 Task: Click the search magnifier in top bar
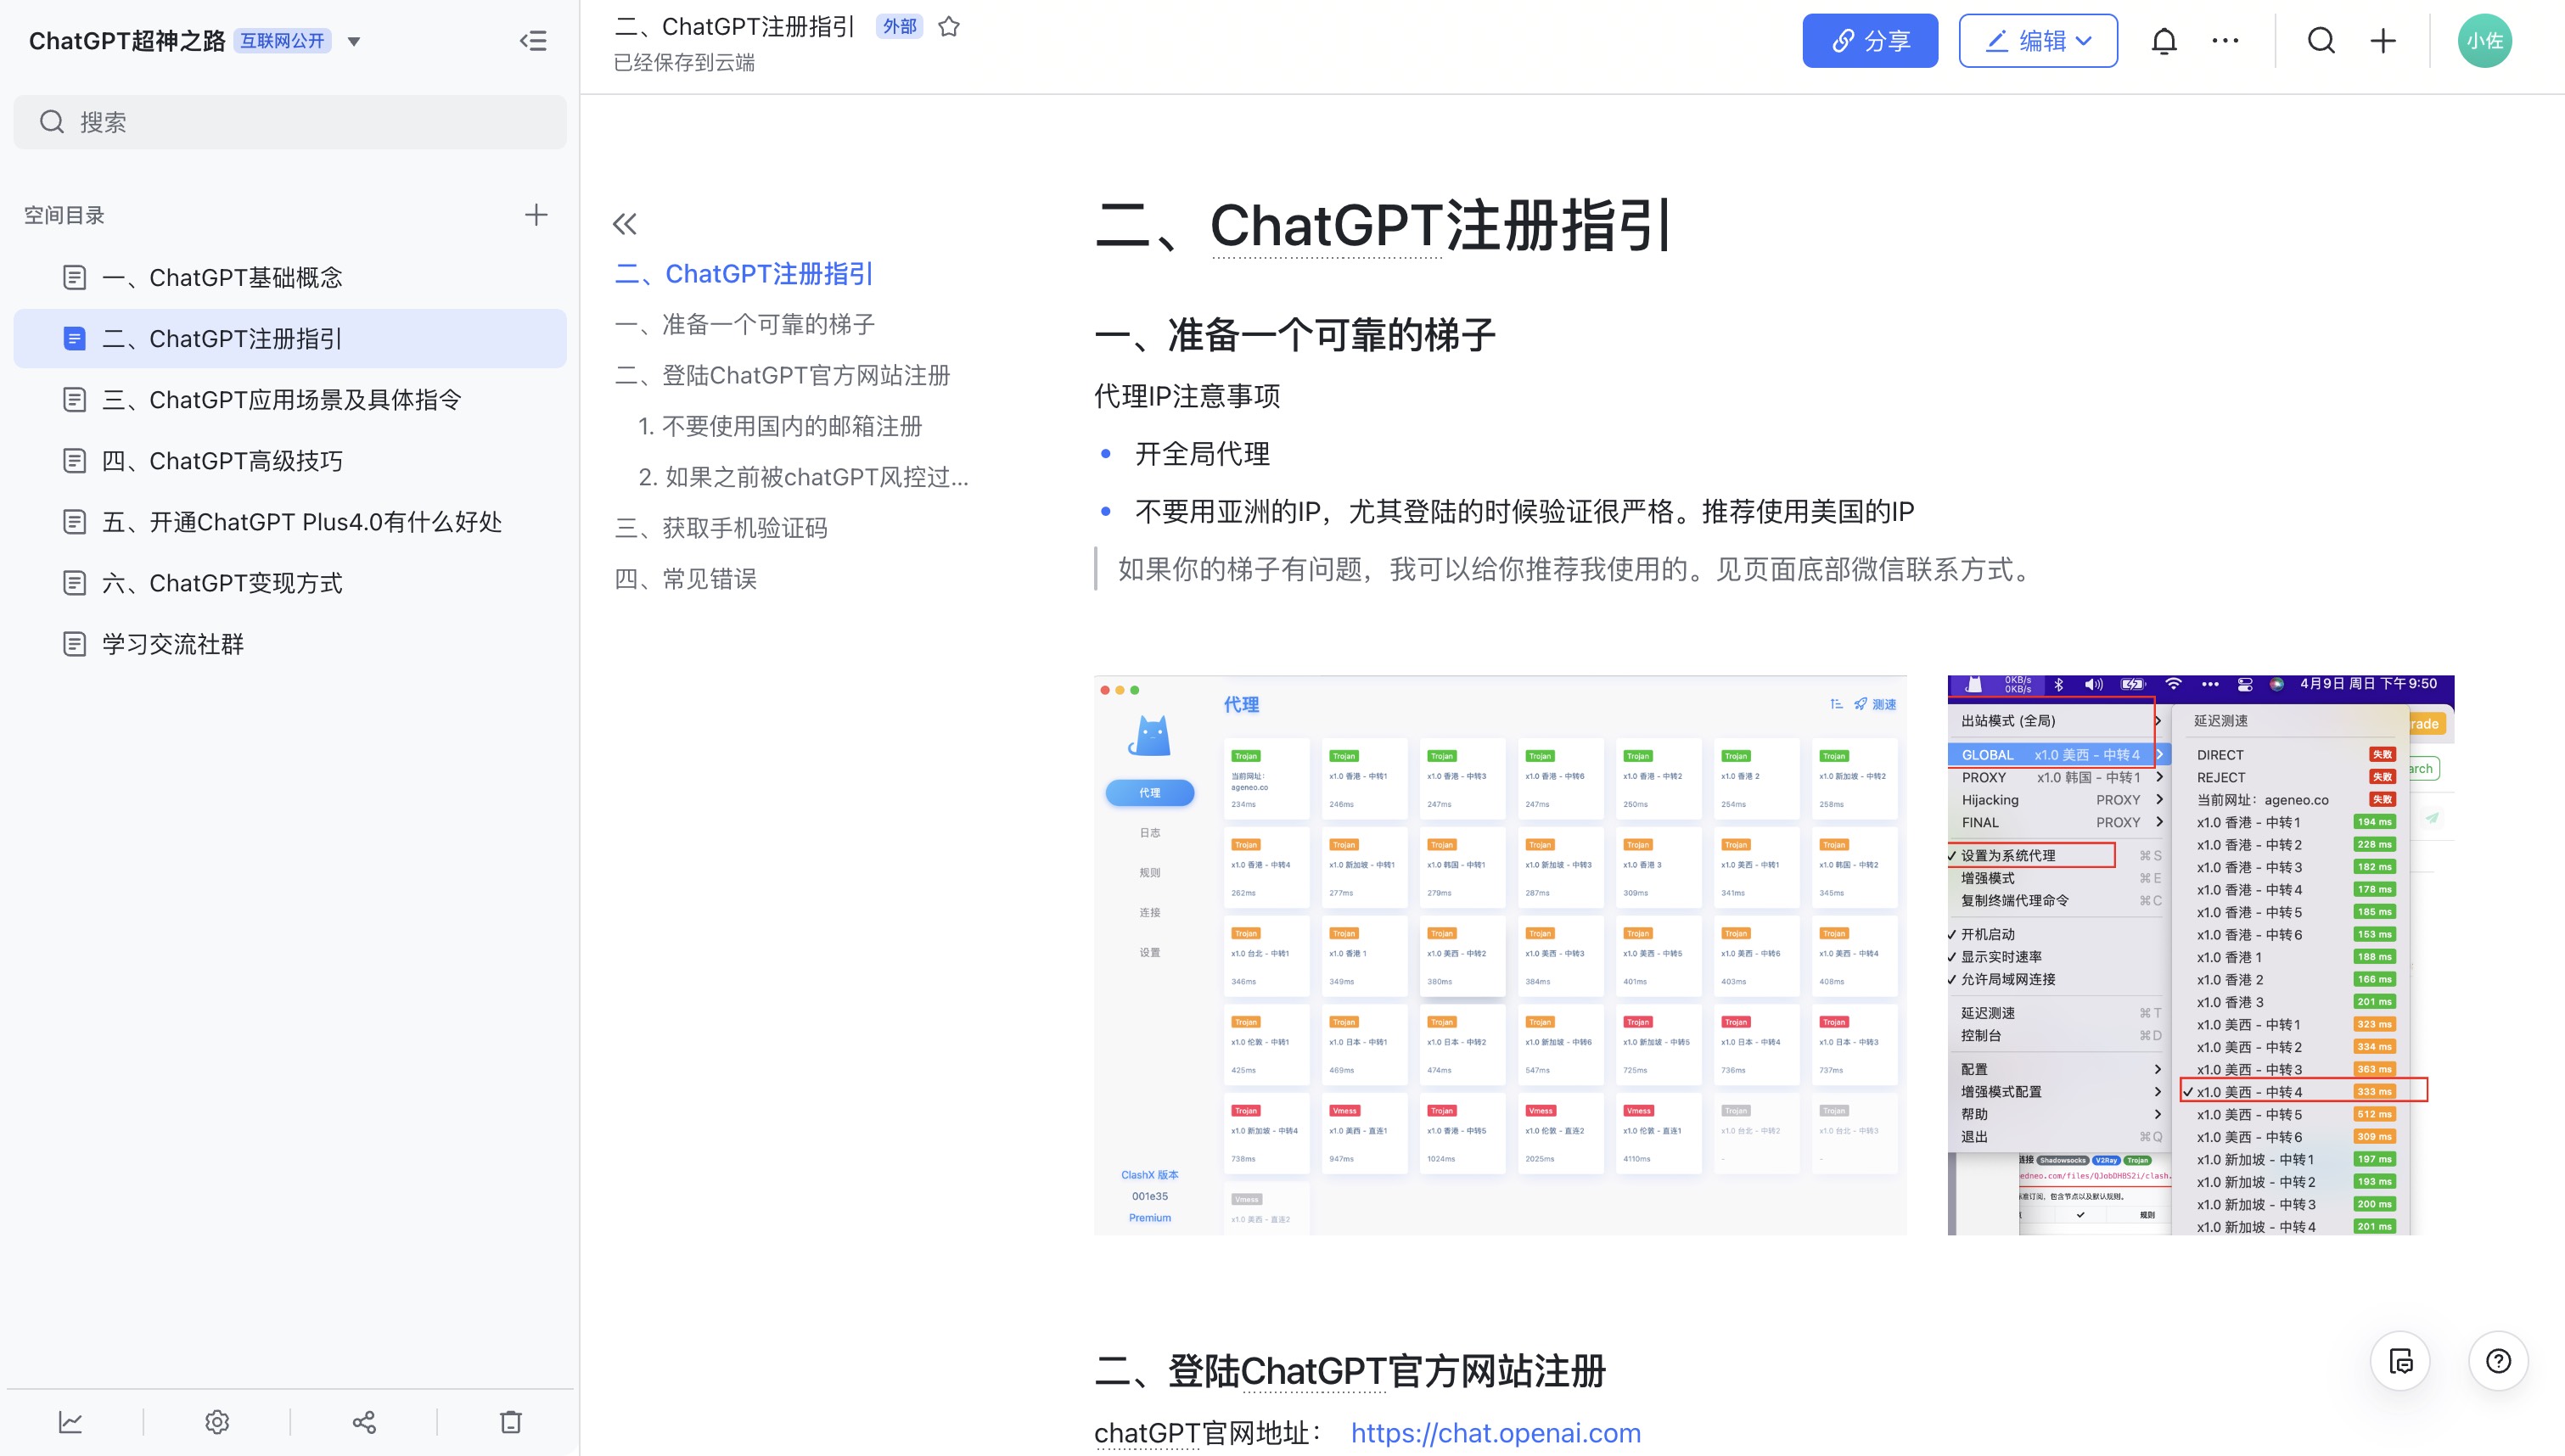point(2321,41)
